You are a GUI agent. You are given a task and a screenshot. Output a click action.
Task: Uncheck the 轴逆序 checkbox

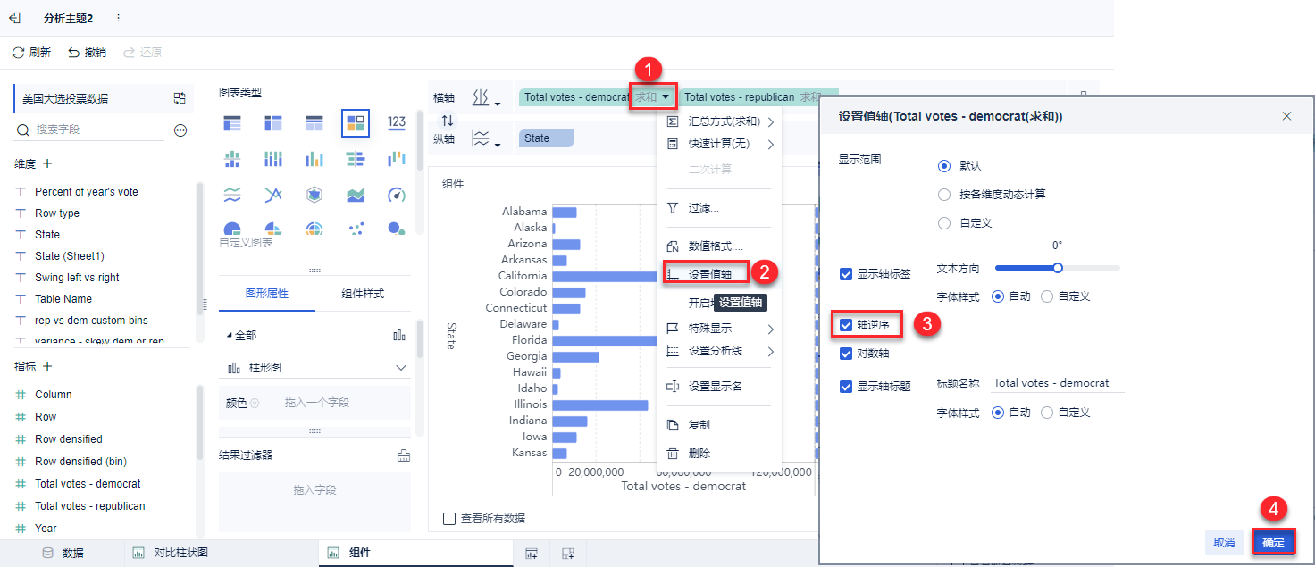pos(846,326)
